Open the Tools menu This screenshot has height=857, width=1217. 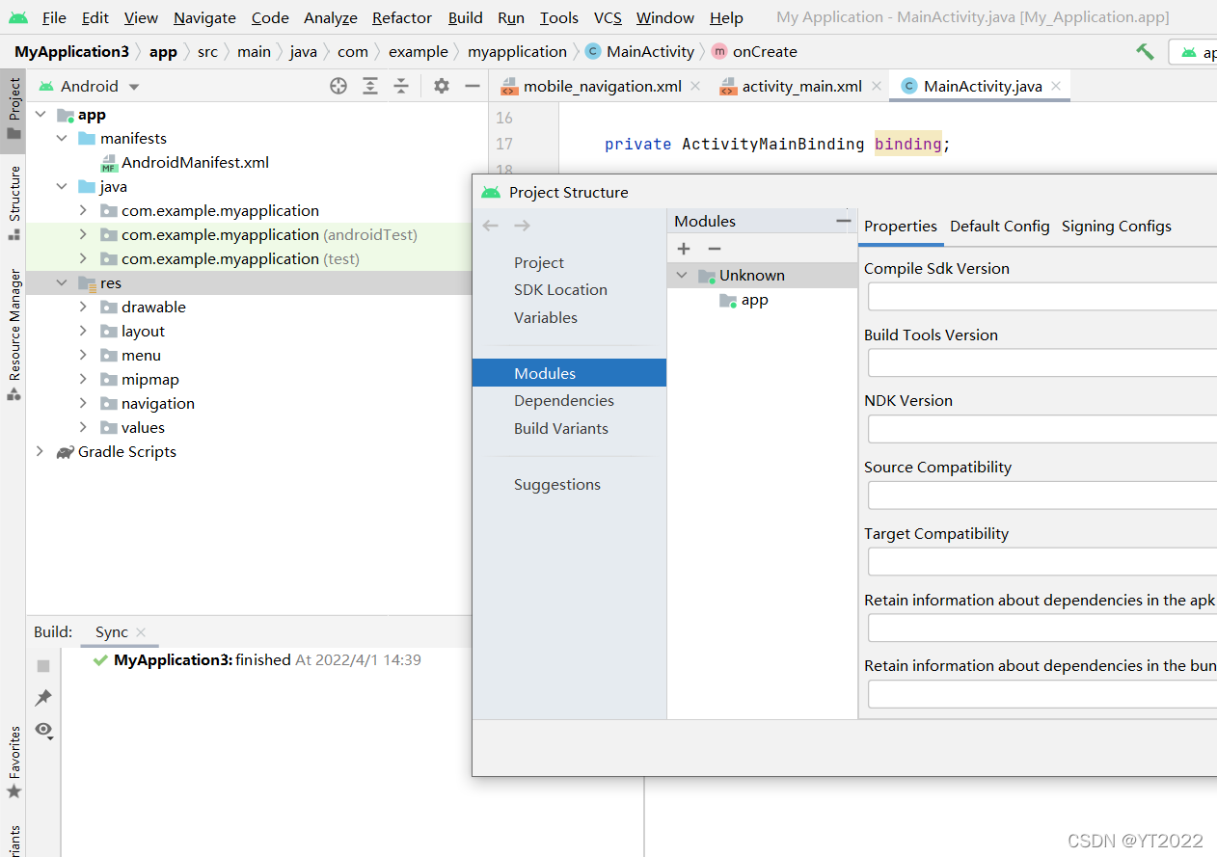(559, 17)
